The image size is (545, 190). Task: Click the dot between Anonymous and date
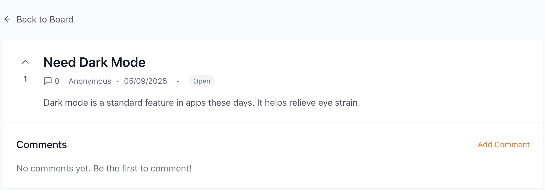[x=118, y=82]
